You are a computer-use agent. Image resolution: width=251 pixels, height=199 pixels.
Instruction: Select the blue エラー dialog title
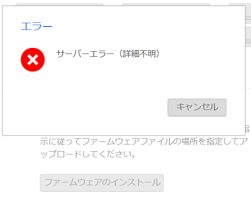pos(37,27)
